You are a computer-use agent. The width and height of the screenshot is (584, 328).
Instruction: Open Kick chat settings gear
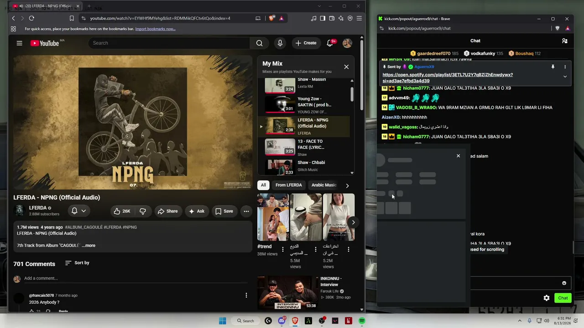pyautogui.click(x=547, y=298)
